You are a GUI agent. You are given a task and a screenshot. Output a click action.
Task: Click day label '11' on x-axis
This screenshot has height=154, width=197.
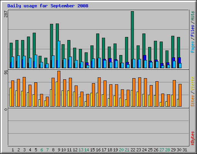pos(69,150)
